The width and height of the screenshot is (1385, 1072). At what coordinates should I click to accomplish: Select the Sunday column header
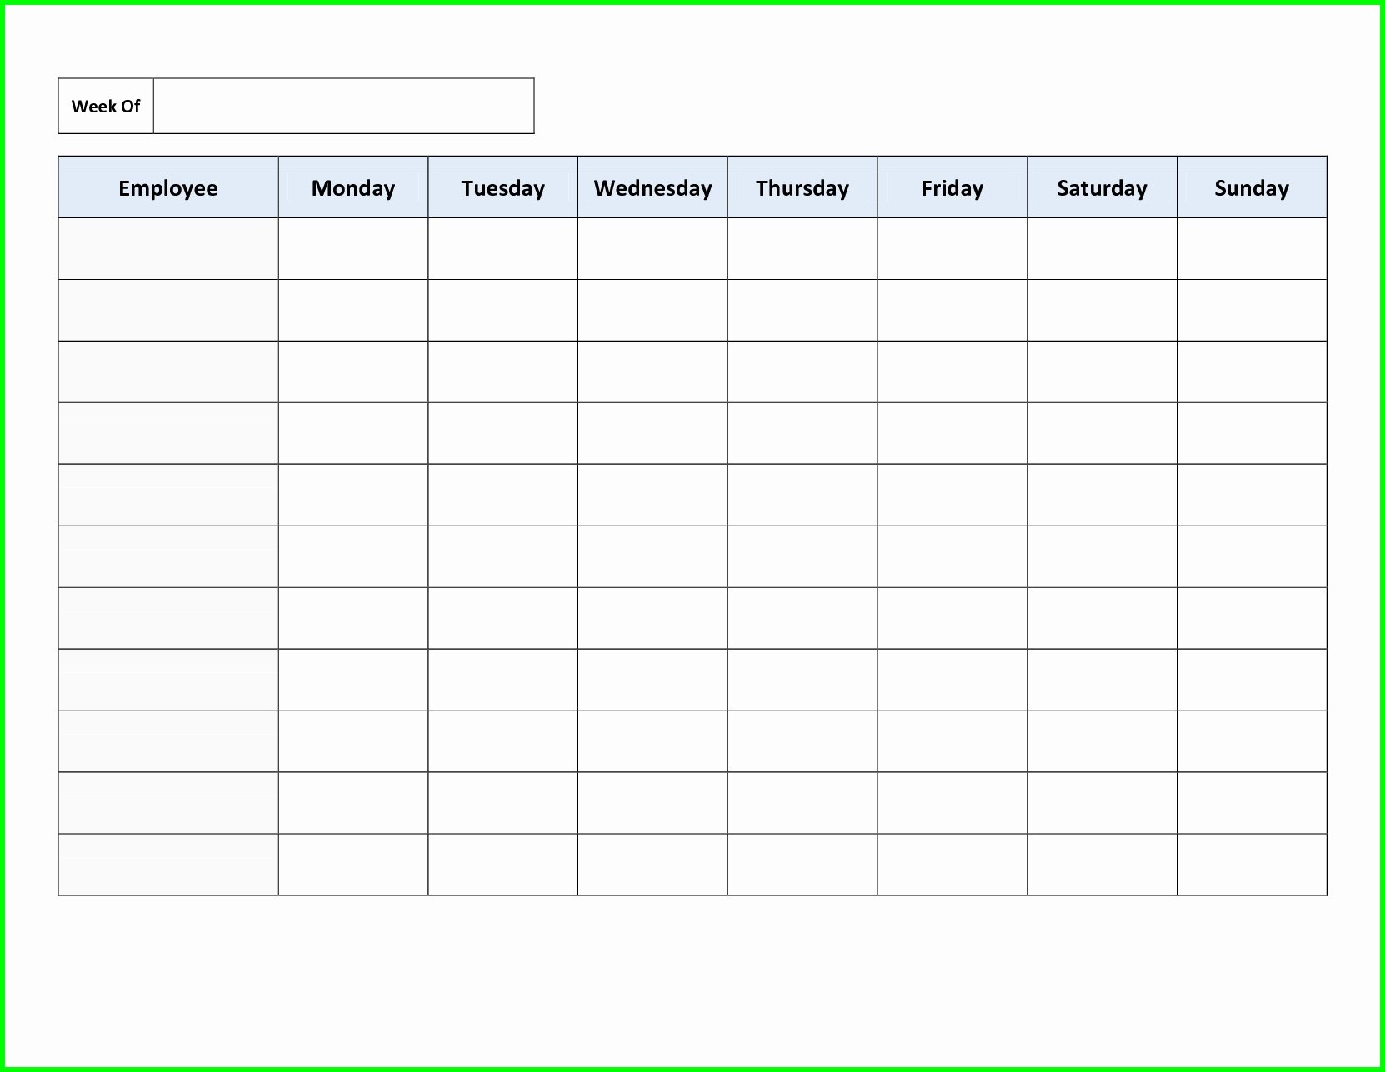coord(1252,187)
